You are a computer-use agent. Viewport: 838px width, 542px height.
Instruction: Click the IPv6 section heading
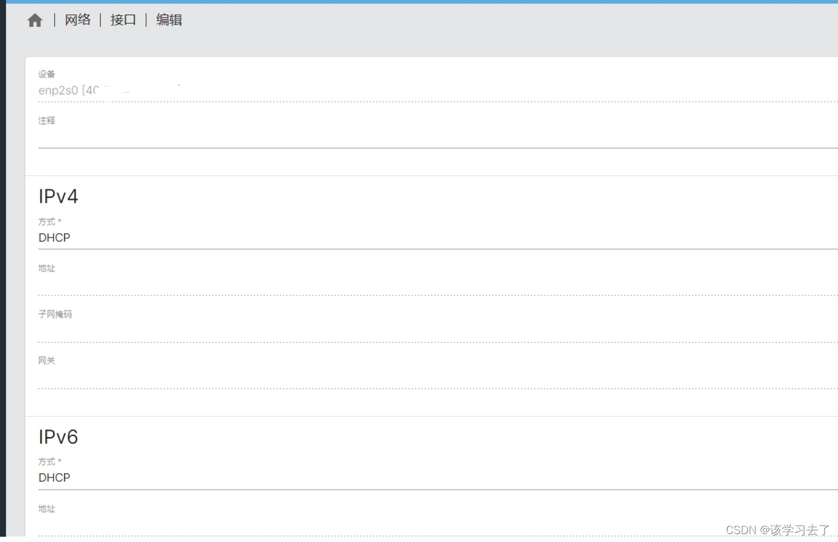click(x=59, y=437)
